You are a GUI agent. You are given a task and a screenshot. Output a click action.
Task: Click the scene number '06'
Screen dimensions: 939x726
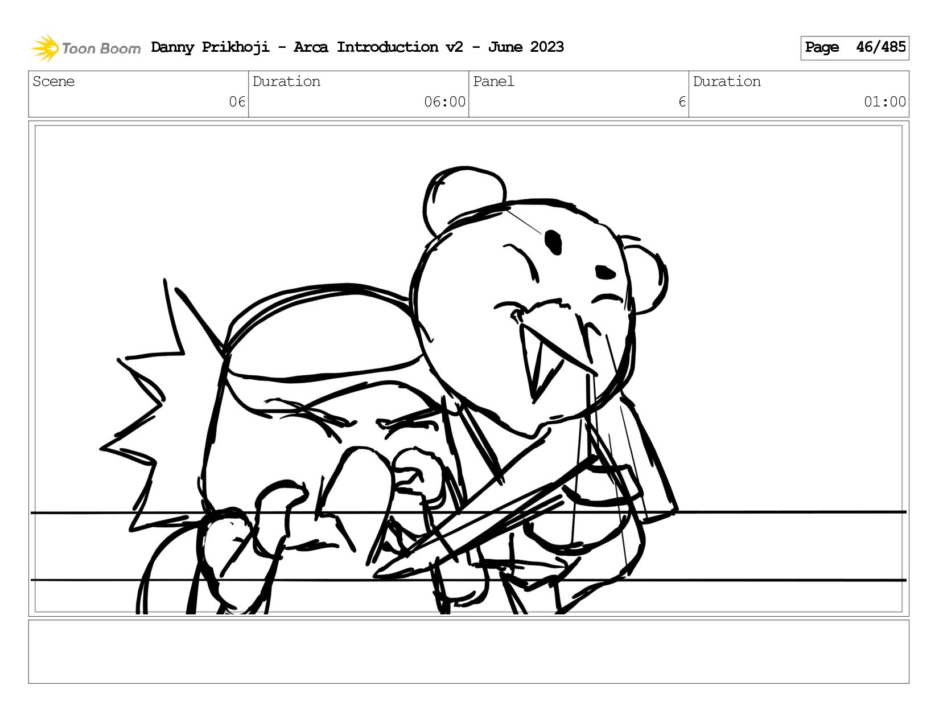click(x=237, y=102)
